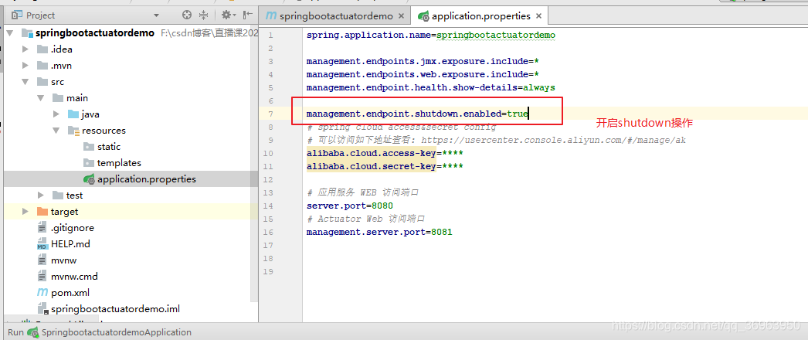Click the file icon beside .gitignore

click(42, 228)
